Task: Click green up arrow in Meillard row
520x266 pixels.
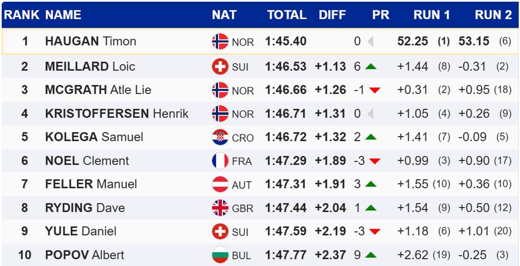Action: pos(370,67)
